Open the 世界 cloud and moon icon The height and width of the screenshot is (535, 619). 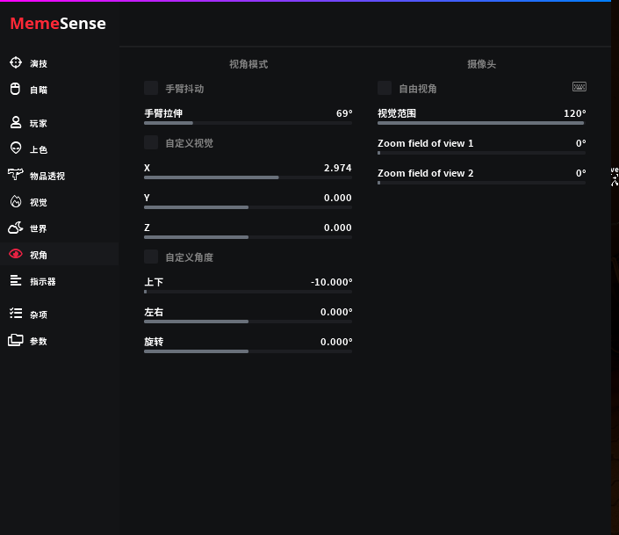point(16,228)
